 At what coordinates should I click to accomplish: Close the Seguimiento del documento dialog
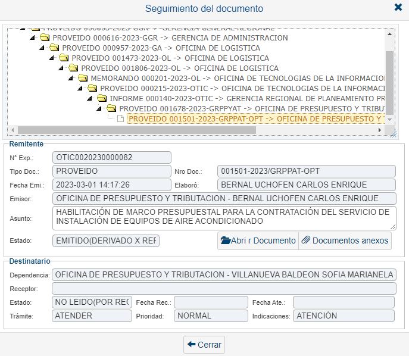tap(398, 7)
